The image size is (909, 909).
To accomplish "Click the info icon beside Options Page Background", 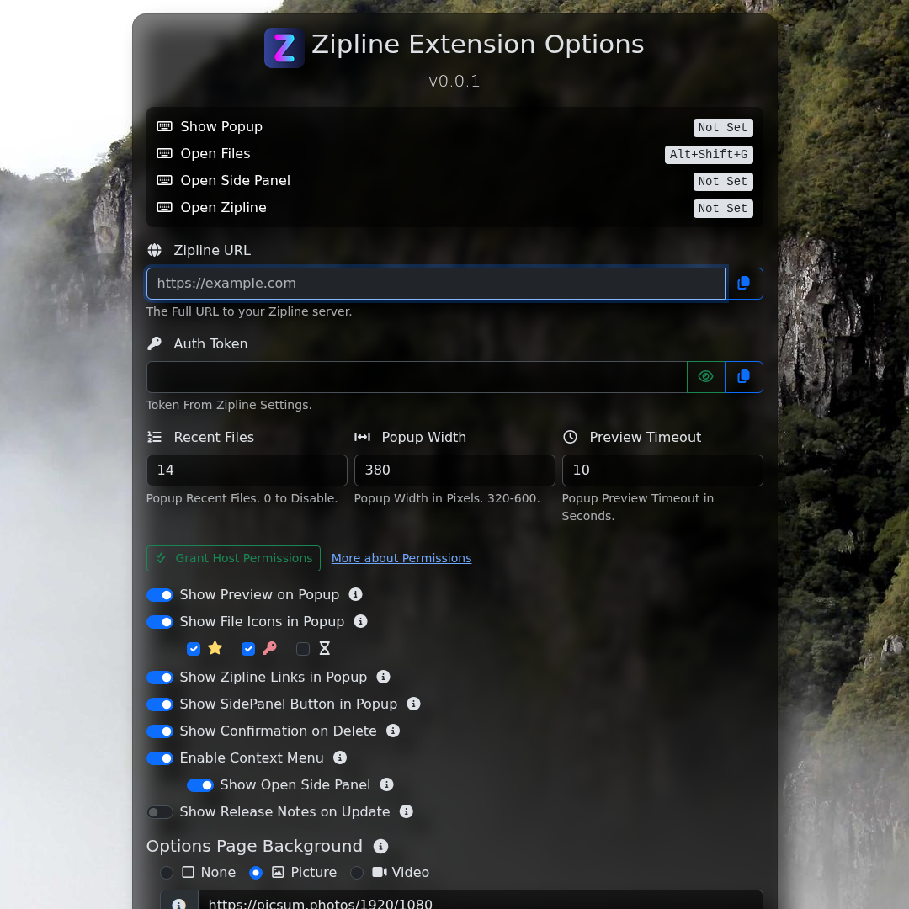I will coord(380,847).
